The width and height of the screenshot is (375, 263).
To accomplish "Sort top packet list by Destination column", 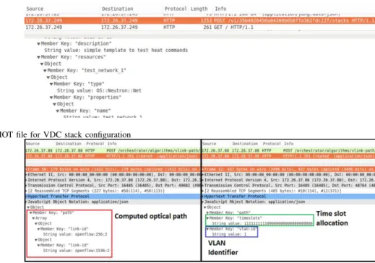I will [x=117, y=9].
